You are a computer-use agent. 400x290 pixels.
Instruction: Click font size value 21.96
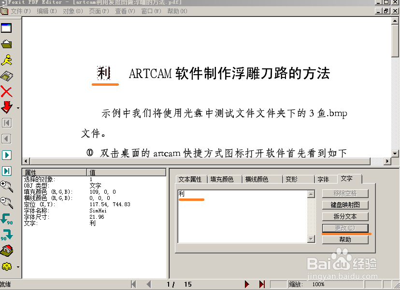97,217
